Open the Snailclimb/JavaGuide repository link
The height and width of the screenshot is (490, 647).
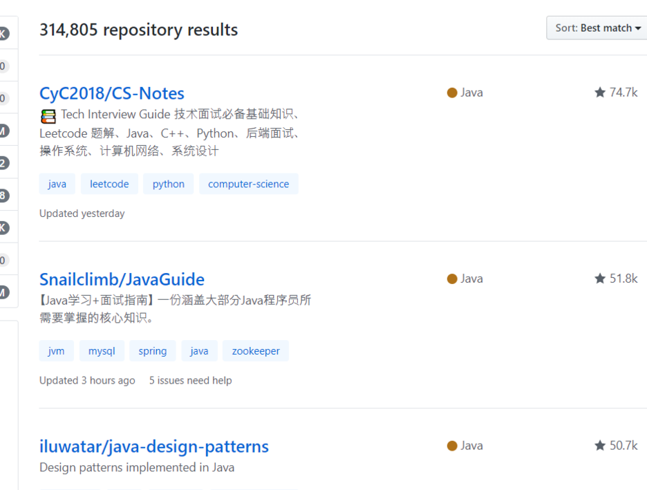pos(122,280)
